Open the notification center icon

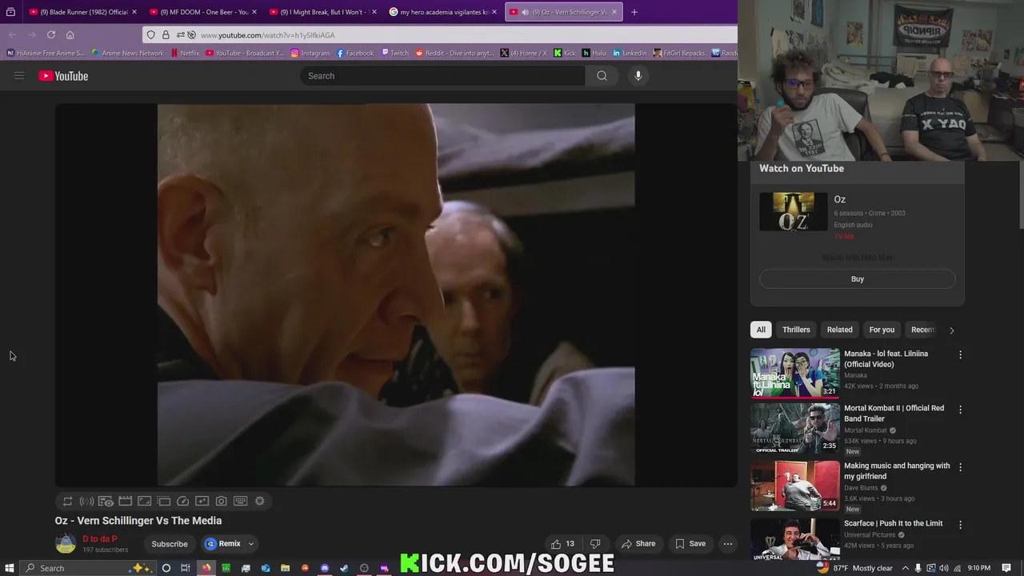(x=1006, y=568)
